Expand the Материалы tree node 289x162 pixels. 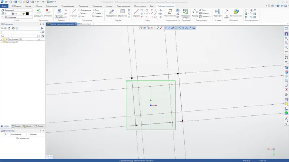tap(1, 42)
